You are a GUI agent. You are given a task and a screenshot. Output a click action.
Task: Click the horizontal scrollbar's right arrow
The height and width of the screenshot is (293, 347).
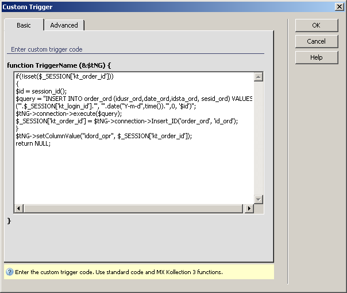click(249, 209)
